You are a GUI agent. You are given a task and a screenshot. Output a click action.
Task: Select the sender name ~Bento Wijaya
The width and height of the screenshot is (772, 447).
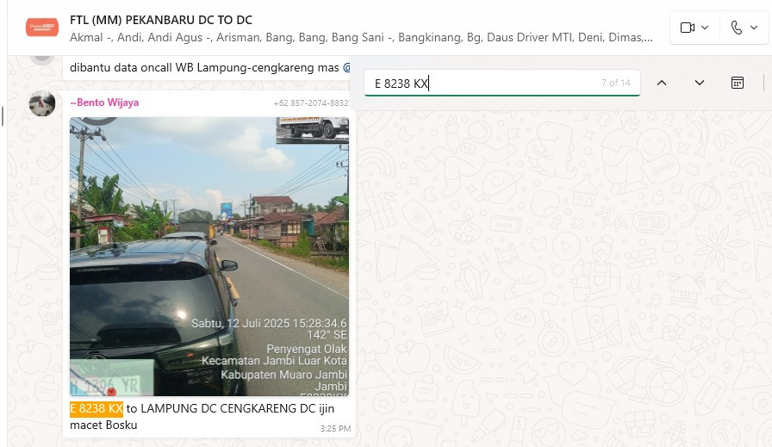point(104,102)
